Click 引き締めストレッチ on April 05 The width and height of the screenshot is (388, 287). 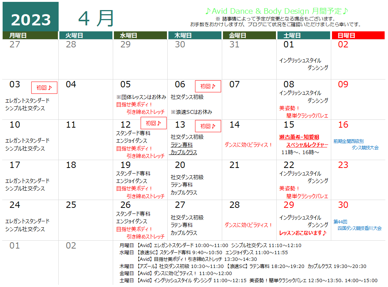click(145, 112)
